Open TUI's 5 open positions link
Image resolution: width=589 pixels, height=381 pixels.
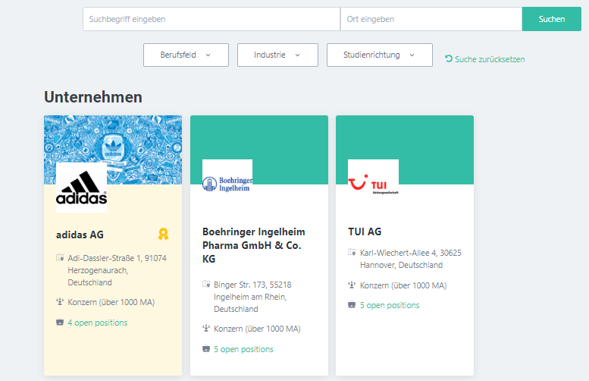coord(390,305)
